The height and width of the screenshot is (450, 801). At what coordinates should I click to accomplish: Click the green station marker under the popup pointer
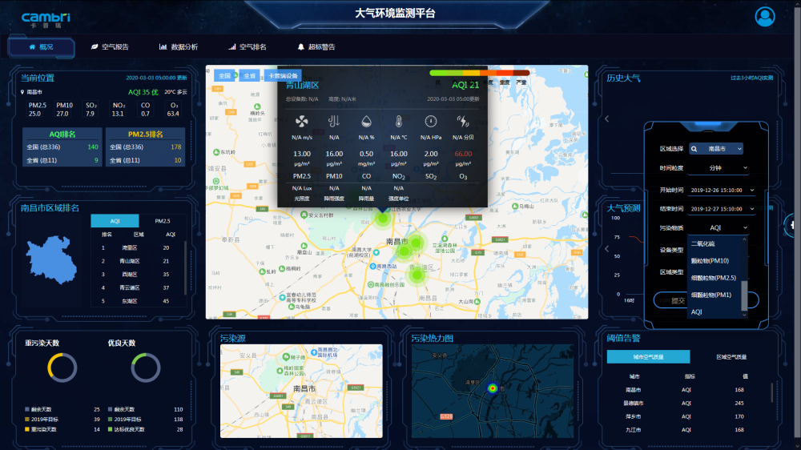[383, 219]
